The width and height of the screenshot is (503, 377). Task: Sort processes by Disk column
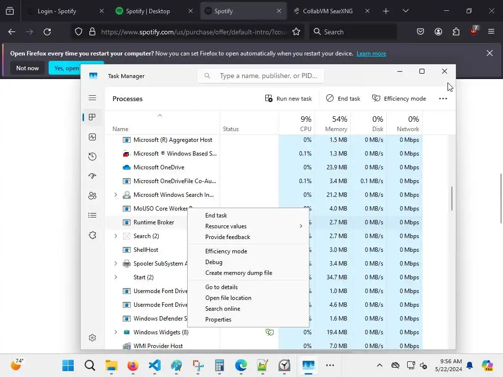(368, 123)
